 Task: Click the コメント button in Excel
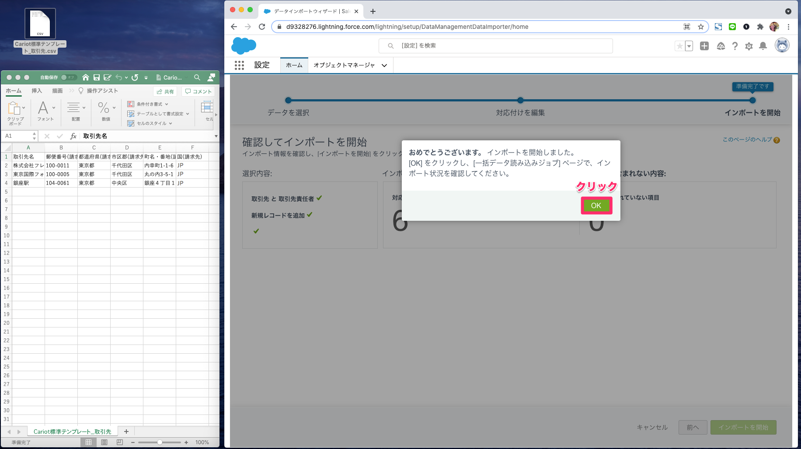(198, 91)
